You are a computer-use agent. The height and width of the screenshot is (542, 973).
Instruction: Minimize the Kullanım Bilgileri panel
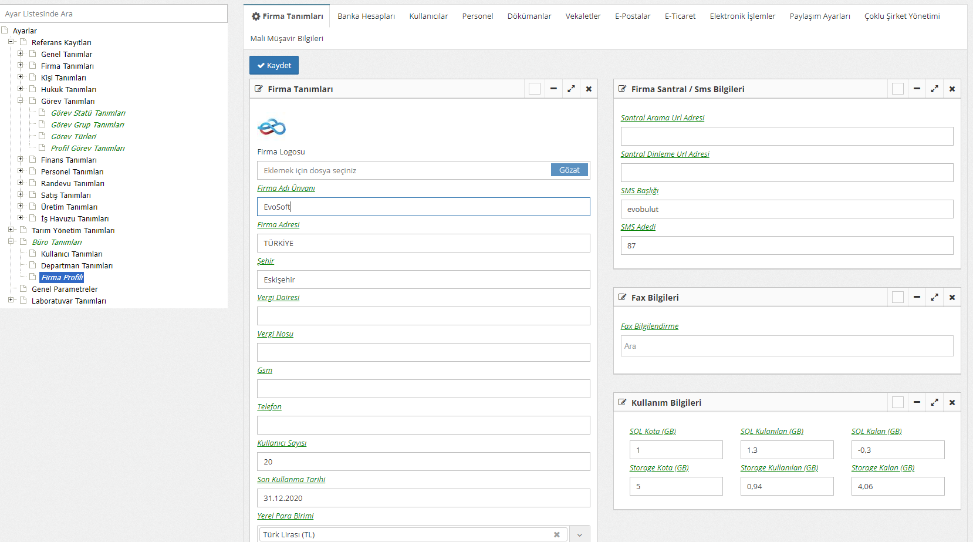[x=917, y=402]
